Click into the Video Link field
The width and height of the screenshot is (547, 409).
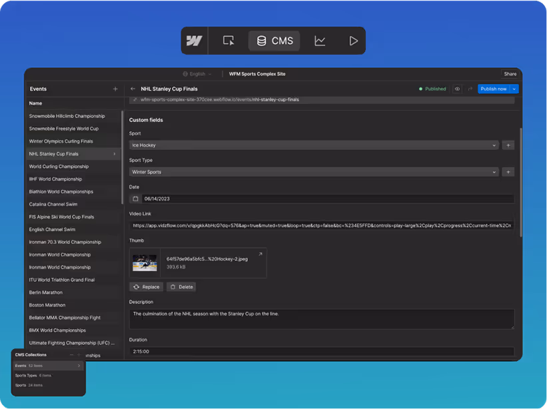coord(322,226)
